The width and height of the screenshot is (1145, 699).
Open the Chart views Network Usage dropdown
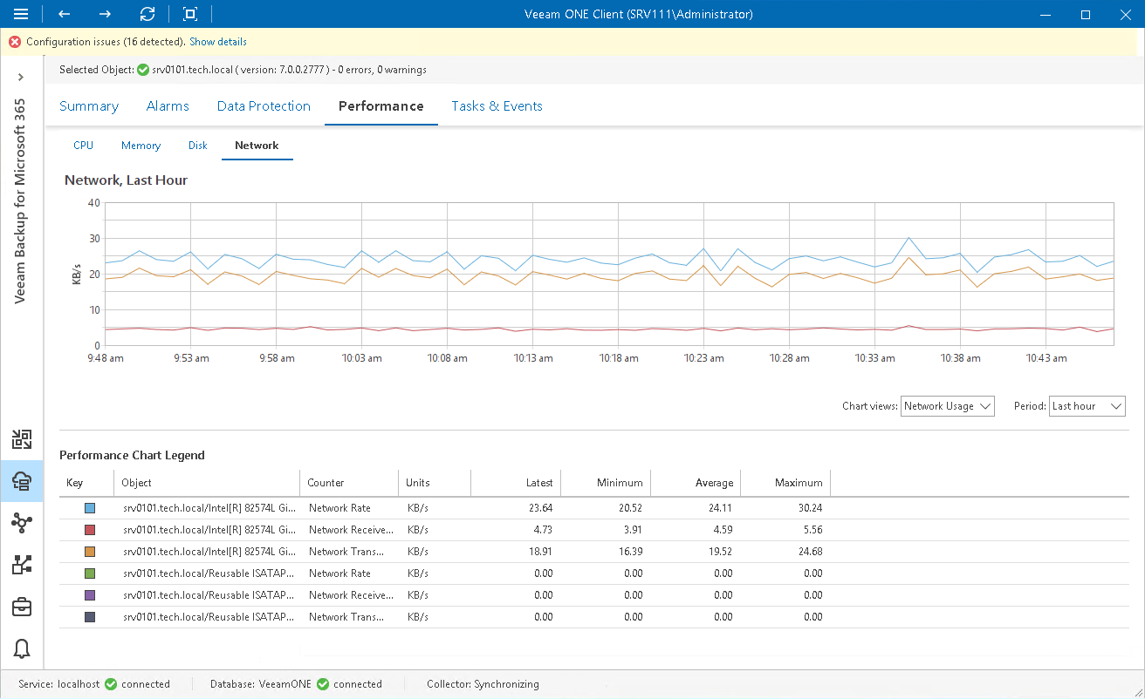click(948, 405)
